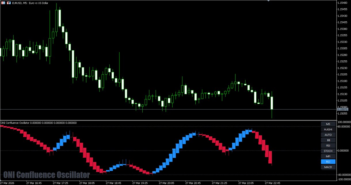Click the 27 Mar 16:45 time label
Viewport: 351px width, 185px height.
pos(34,183)
